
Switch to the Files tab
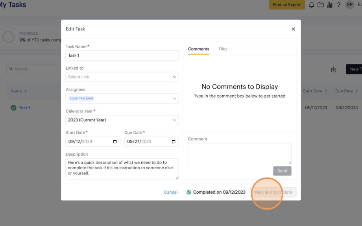click(223, 49)
